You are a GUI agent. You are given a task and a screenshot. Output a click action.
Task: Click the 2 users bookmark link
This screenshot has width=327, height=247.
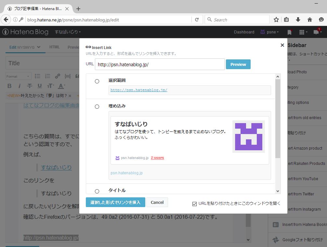click(157, 158)
